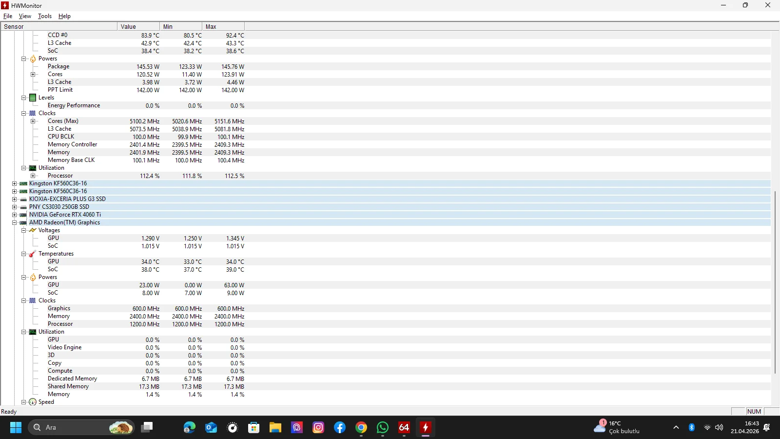Click the KIOXIA-EXCERIA PLUS G3 SSD drive icon

click(x=23, y=199)
